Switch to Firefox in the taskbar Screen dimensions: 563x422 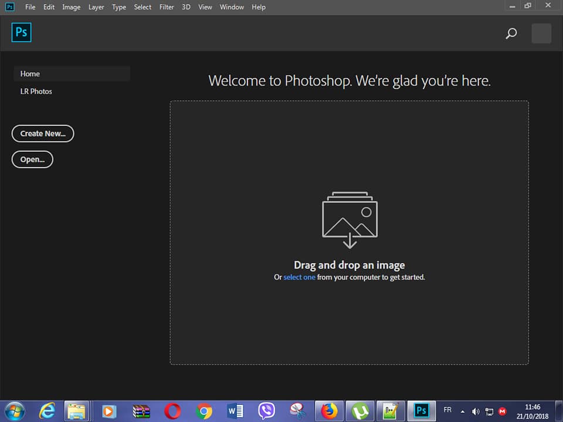[x=329, y=411]
